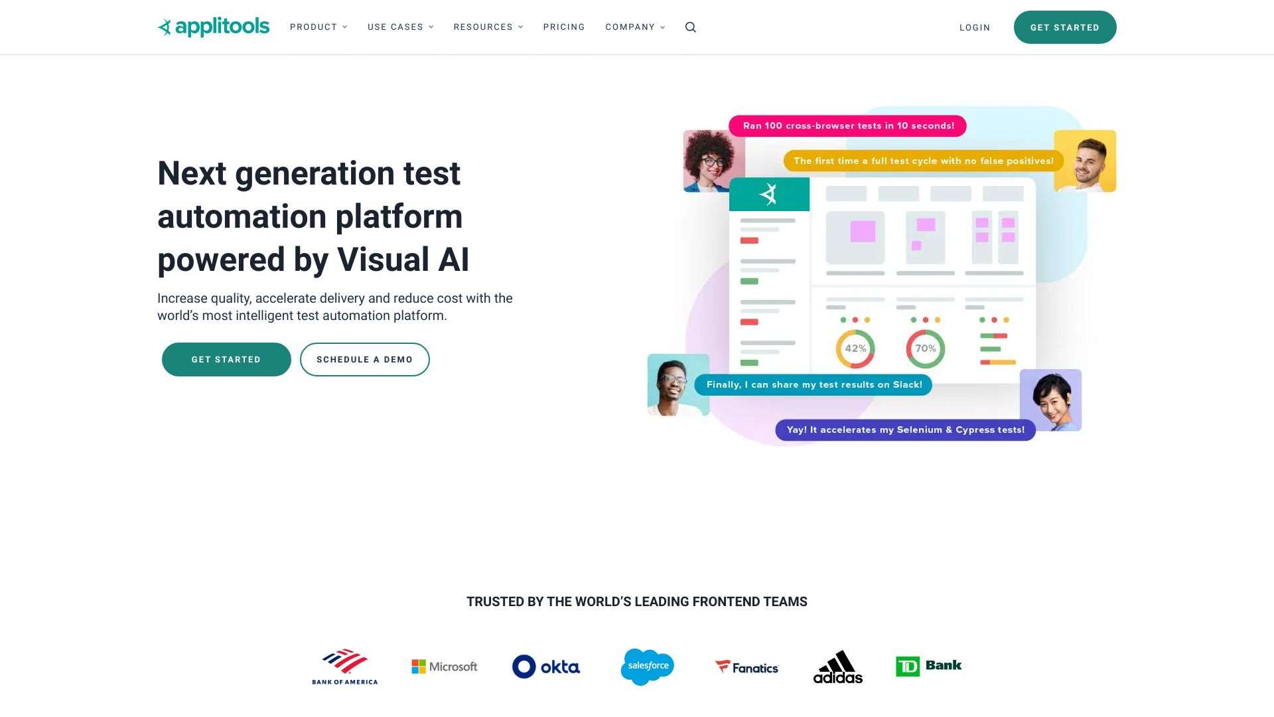Click Schedule a Demo button
Image resolution: width=1274 pixels, height=717 pixels.
364,359
